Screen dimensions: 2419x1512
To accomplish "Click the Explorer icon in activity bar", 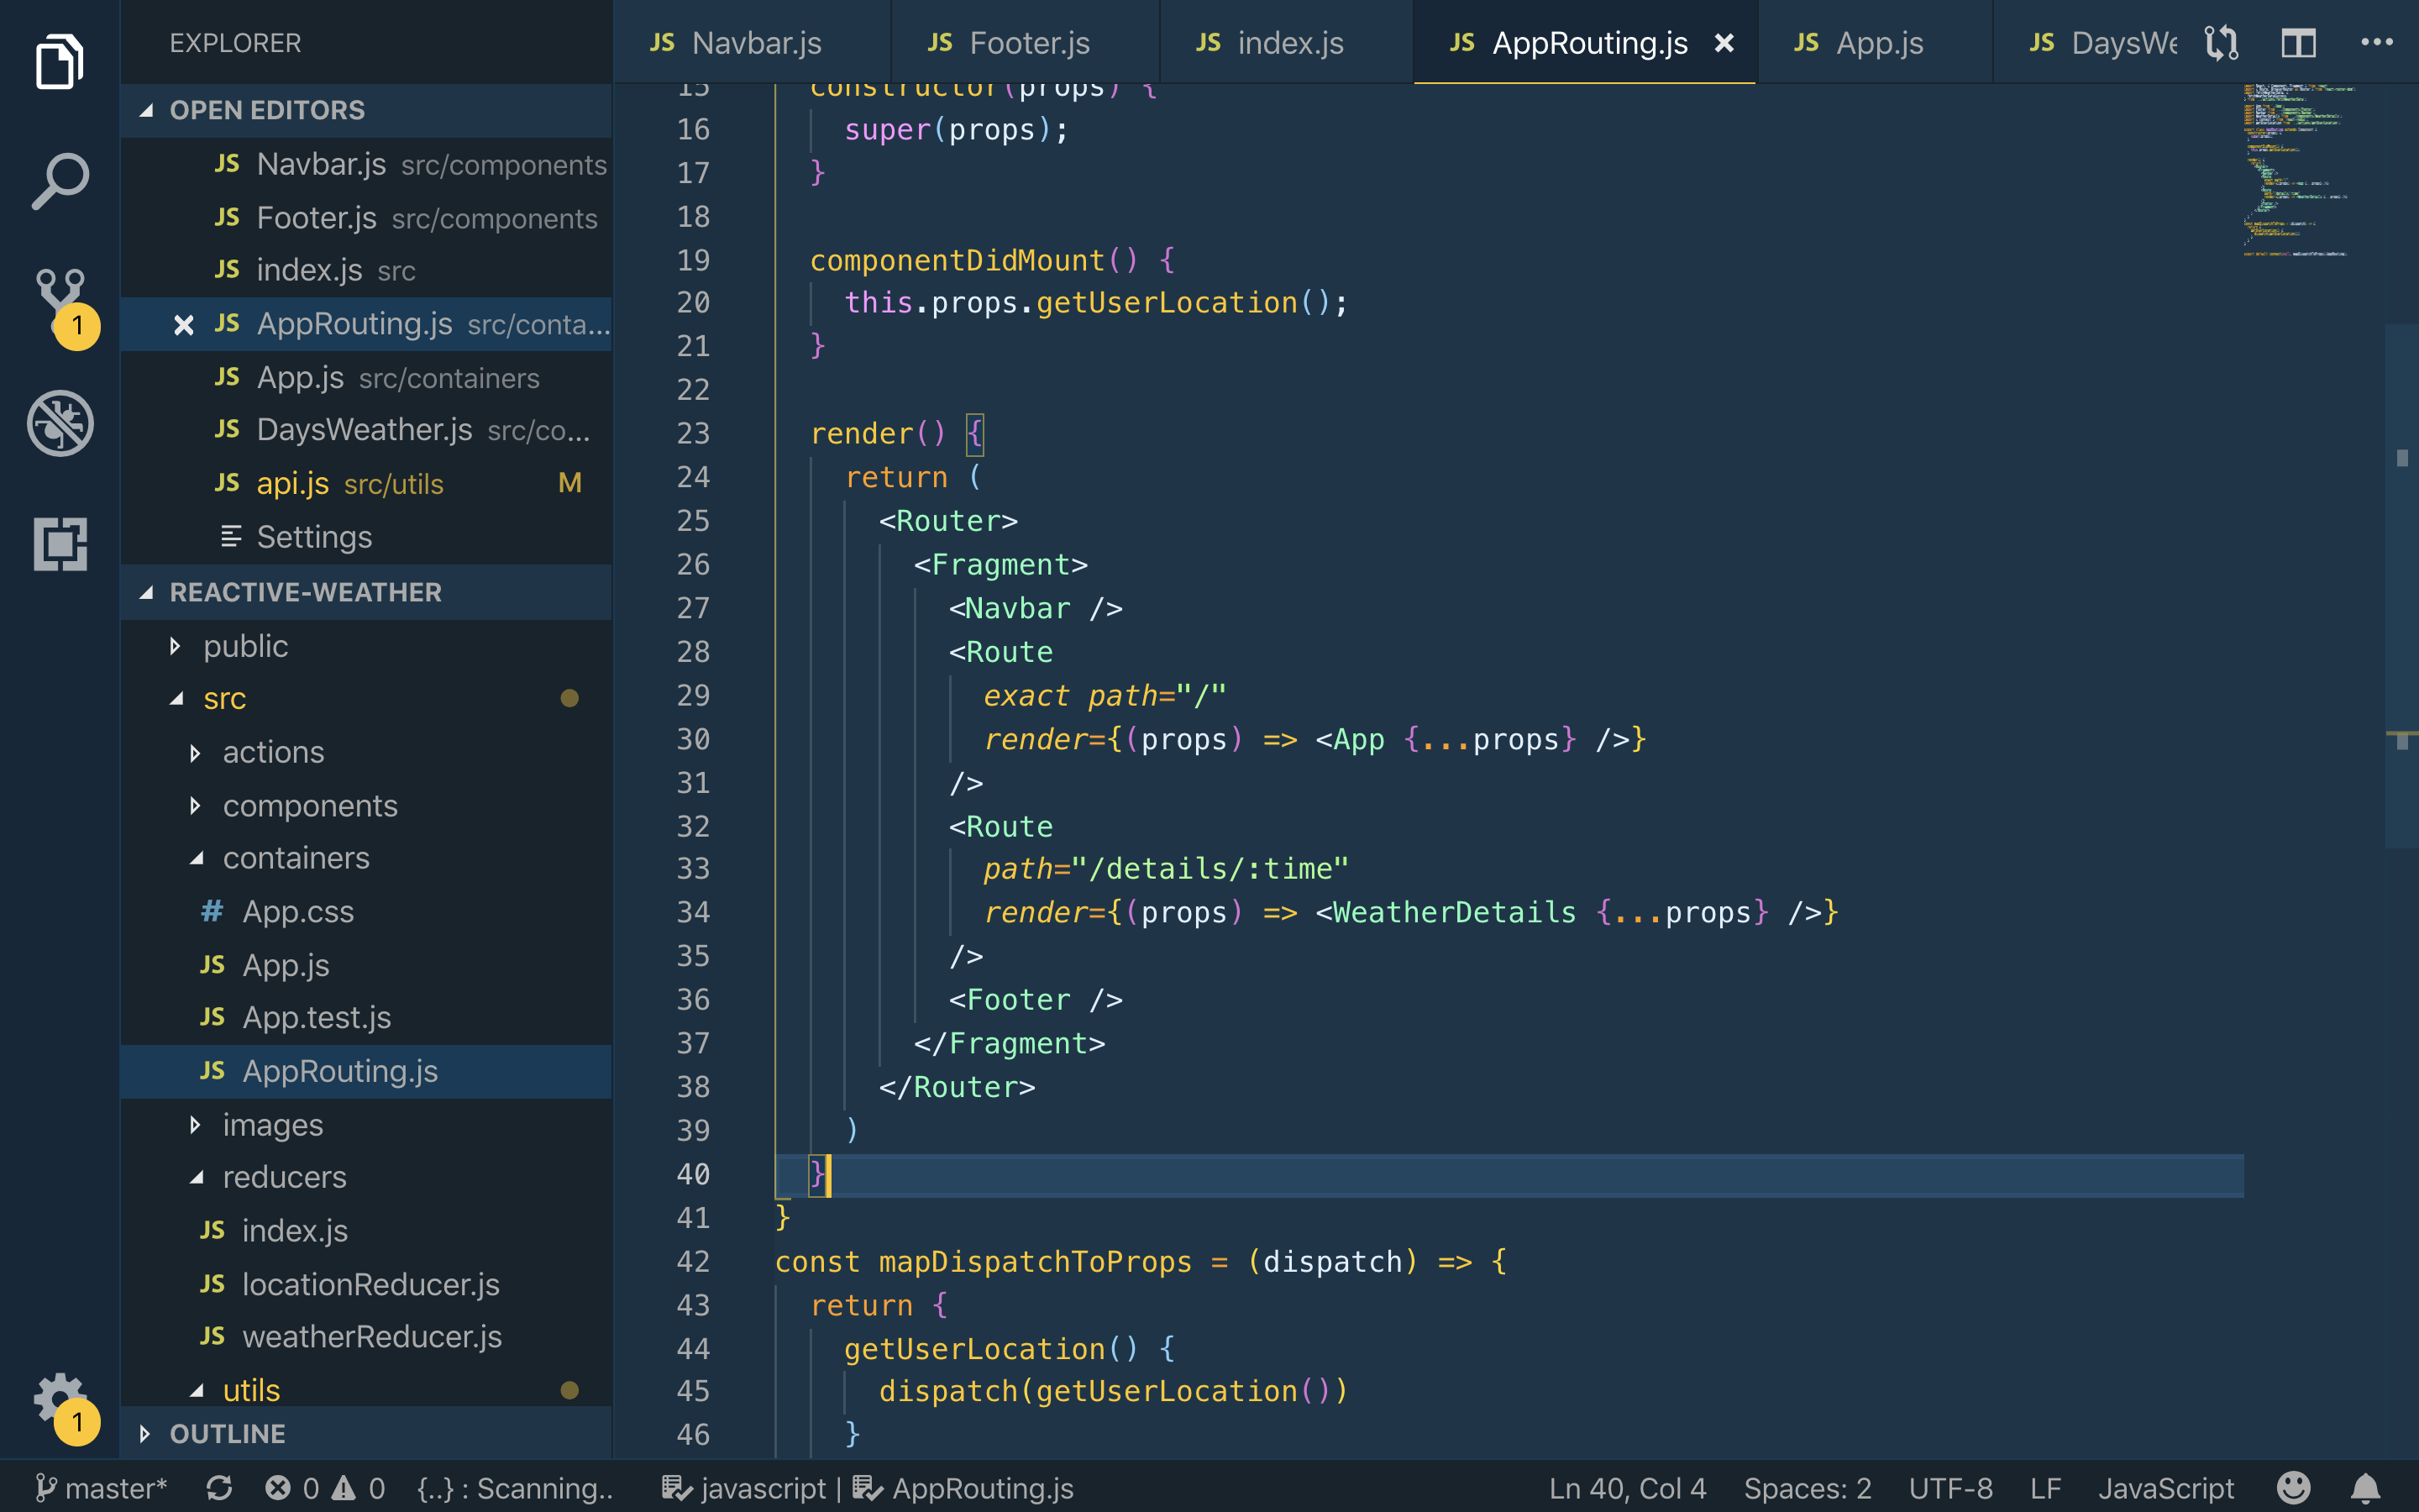I will coord(57,61).
